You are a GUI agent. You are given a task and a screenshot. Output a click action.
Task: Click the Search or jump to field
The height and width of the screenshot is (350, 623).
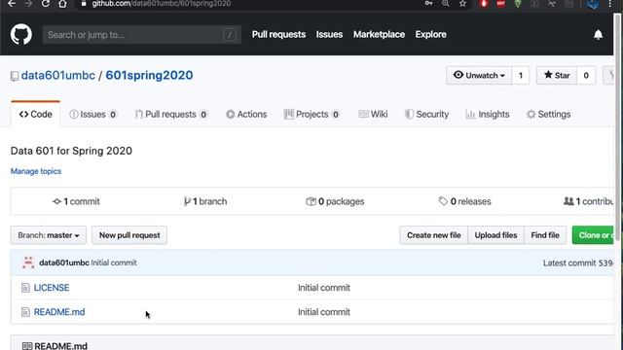(142, 35)
